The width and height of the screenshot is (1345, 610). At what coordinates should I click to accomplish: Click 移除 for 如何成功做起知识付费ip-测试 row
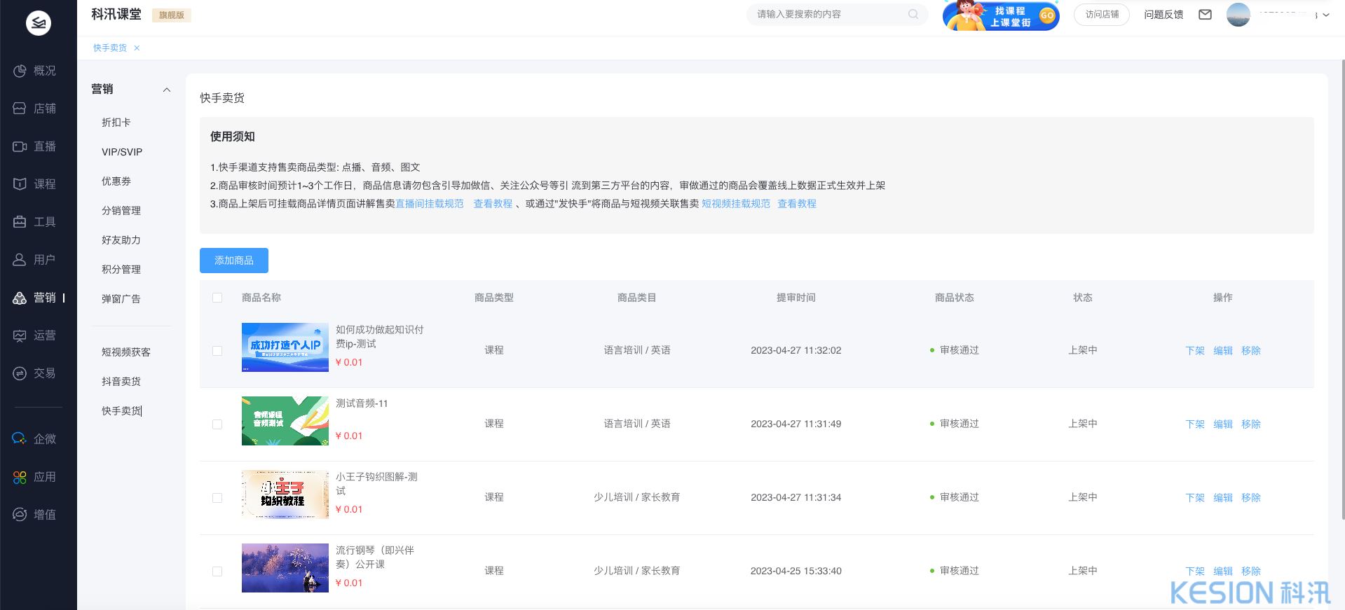1251,351
